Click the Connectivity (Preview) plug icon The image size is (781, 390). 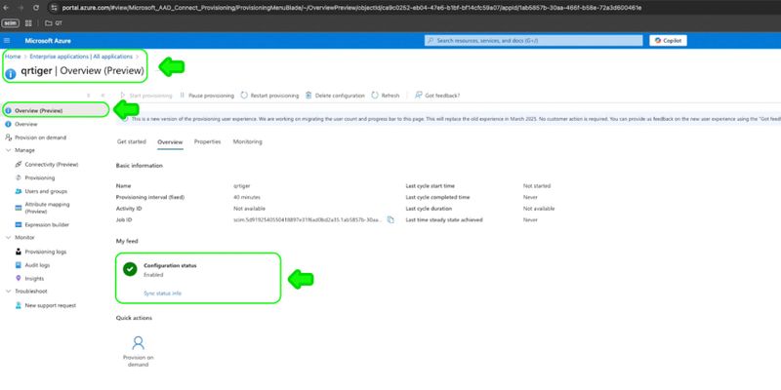coord(19,164)
